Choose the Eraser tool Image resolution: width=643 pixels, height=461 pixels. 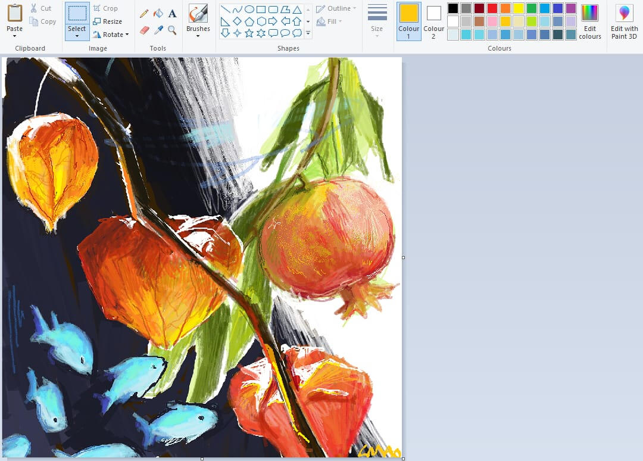144,30
